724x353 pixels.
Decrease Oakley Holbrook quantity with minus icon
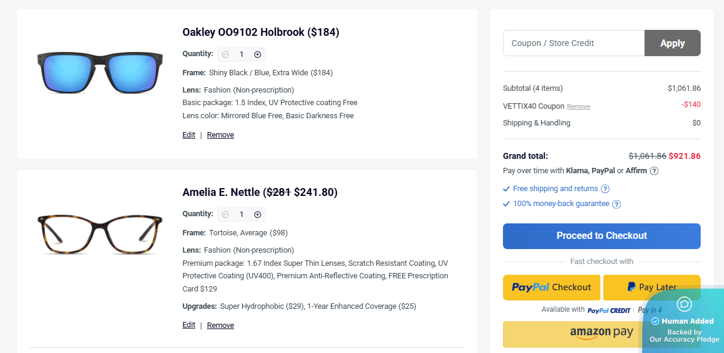click(x=225, y=54)
